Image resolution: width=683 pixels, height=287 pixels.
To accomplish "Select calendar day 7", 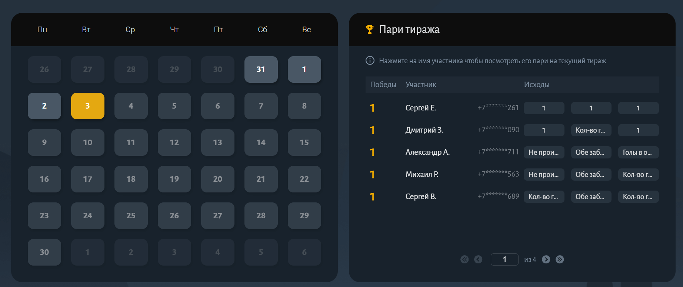I will [x=261, y=106].
